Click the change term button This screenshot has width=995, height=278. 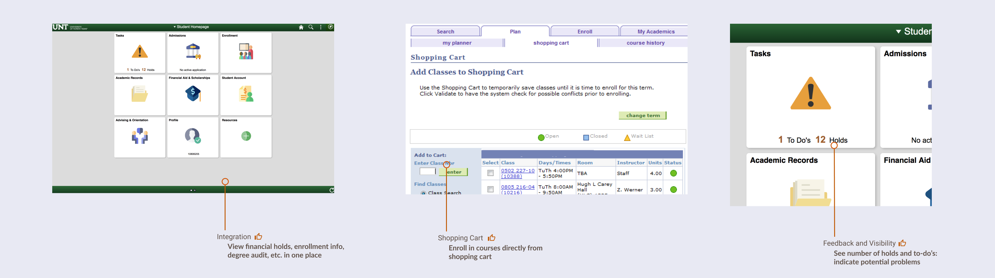643,115
